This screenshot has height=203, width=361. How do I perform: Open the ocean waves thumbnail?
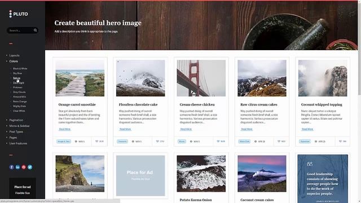coord(201,174)
